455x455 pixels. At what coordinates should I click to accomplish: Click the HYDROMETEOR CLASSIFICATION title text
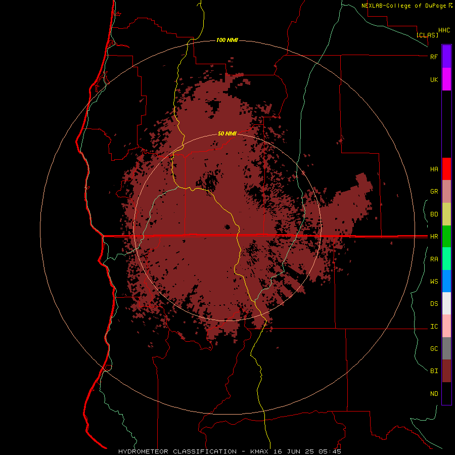[x=177, y=451]
